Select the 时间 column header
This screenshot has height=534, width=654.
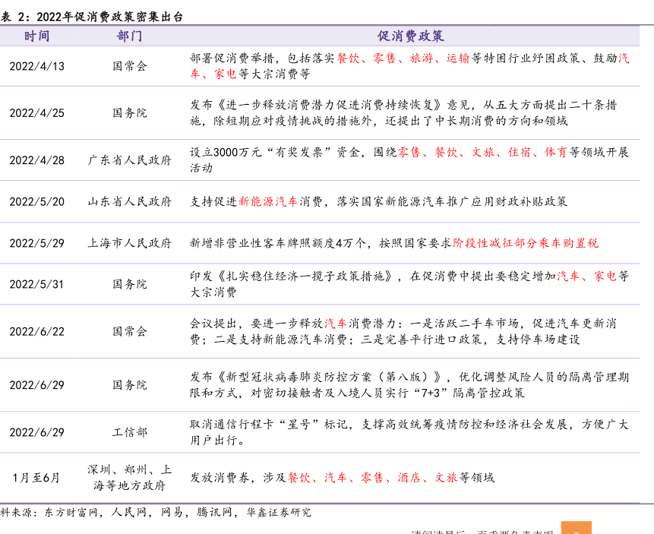tap(36, 36)
